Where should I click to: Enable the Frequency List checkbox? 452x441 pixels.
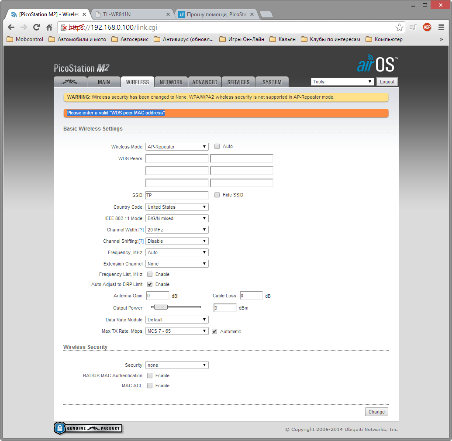click(x=150, y=274)
